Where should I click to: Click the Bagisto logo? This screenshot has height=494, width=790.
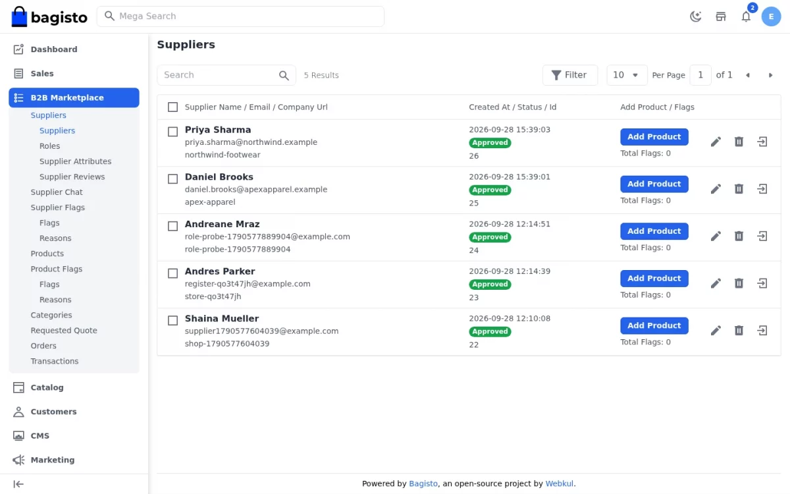point(49,16)
